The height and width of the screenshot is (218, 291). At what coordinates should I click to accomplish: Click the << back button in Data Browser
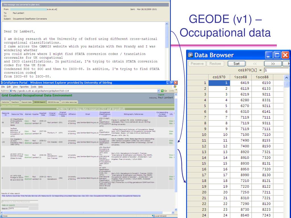[255, 64]
